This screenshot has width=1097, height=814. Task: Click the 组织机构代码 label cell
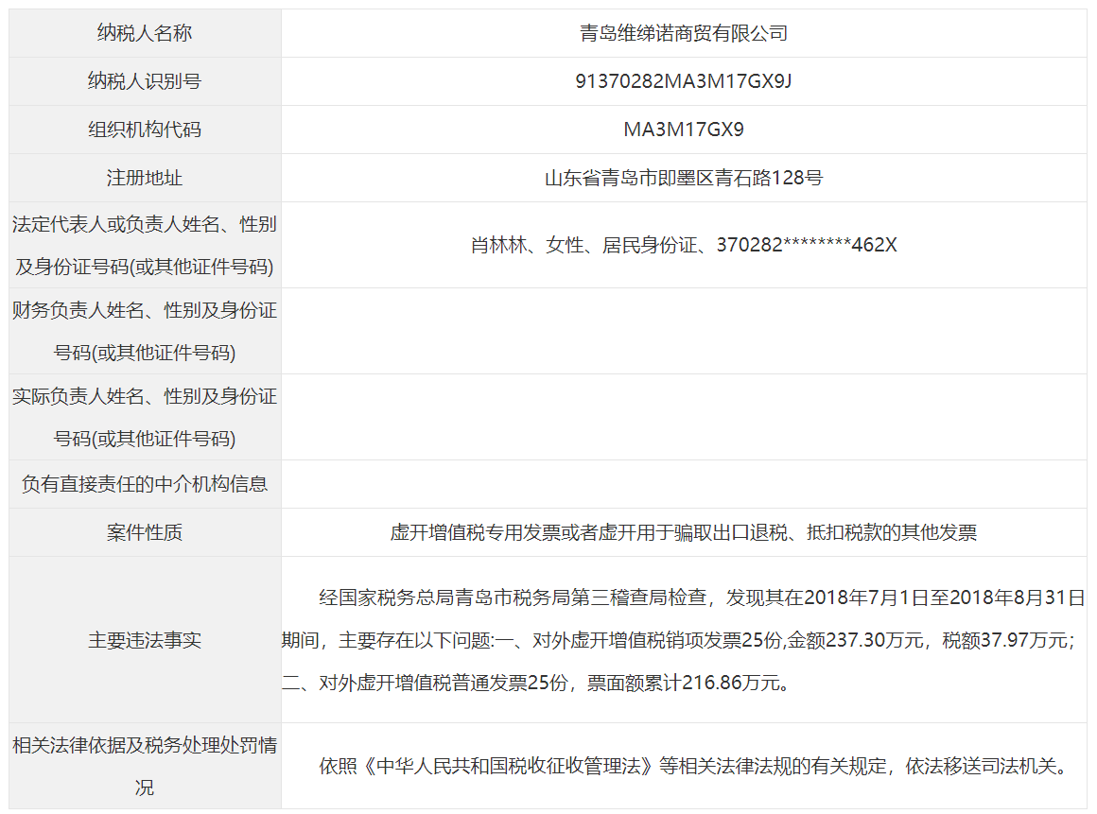145,130
